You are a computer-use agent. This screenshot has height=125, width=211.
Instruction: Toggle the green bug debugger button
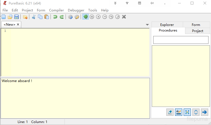pos(86,17)
